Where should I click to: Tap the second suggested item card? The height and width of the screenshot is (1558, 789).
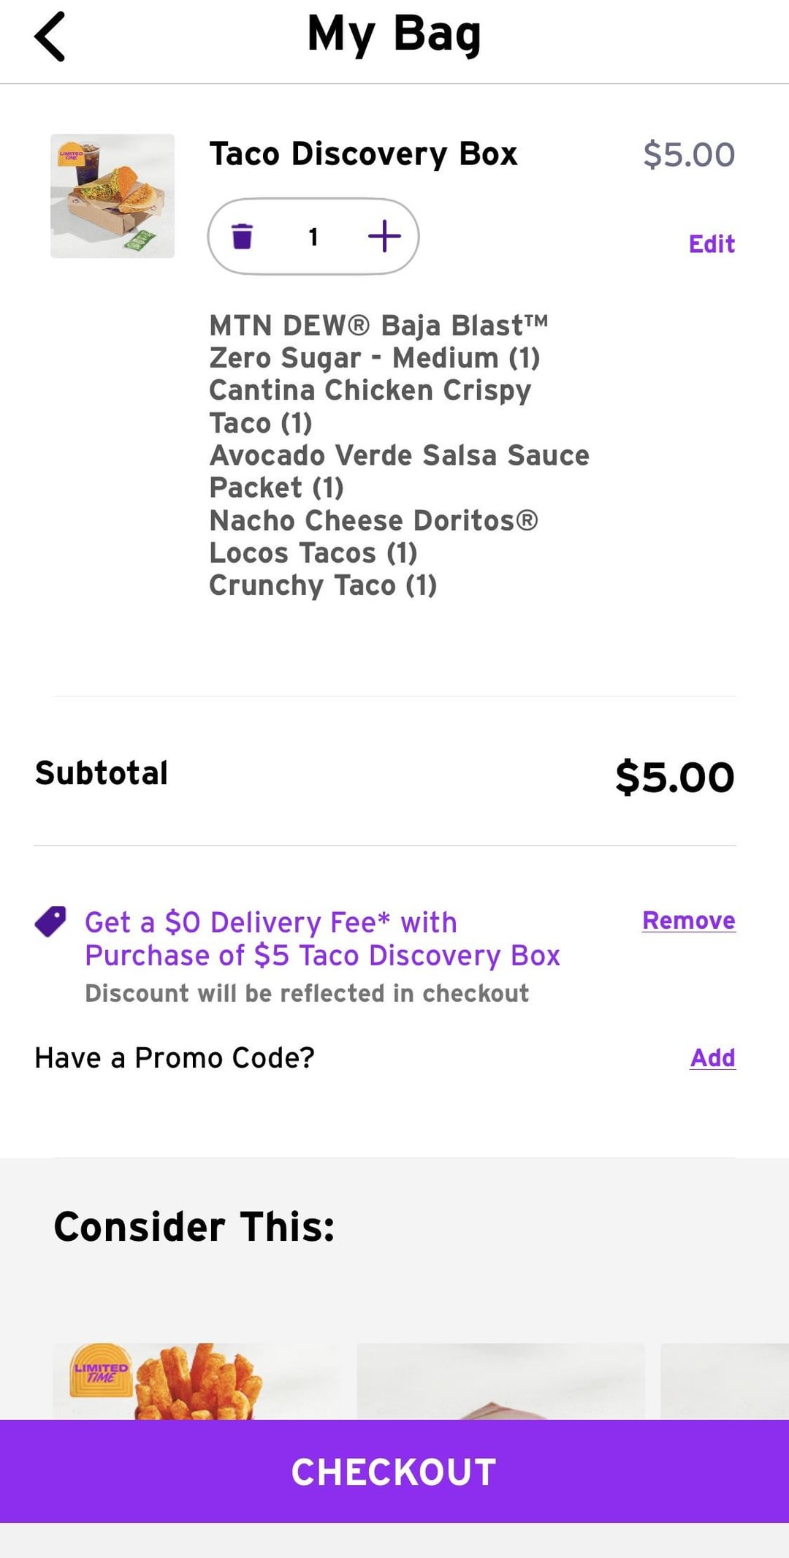tap(500, 1383)
